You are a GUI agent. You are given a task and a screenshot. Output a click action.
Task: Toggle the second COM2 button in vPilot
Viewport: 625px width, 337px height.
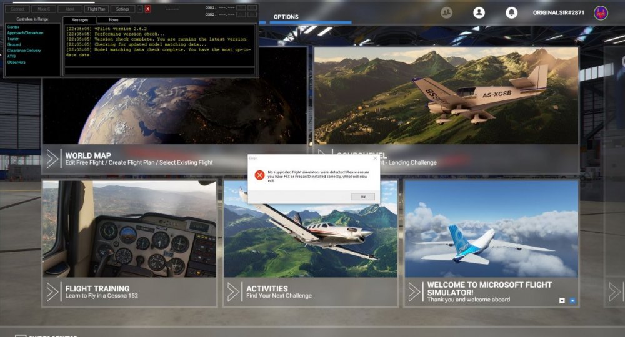click(x=252, y=14)
